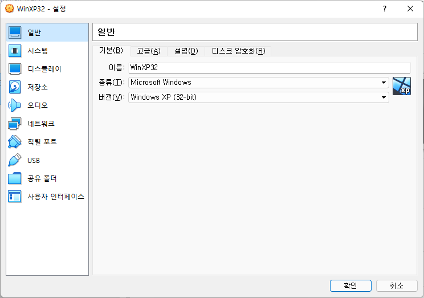Click the 직렬 포트 connector icon
The height and width of the screenshot is (298, 424).
tap(15, 142)
